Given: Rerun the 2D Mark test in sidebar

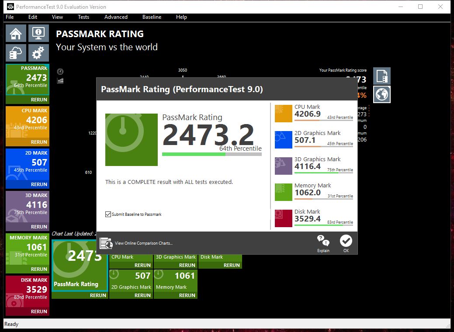Looking at the screenshot, I should [x=28, y=184].
